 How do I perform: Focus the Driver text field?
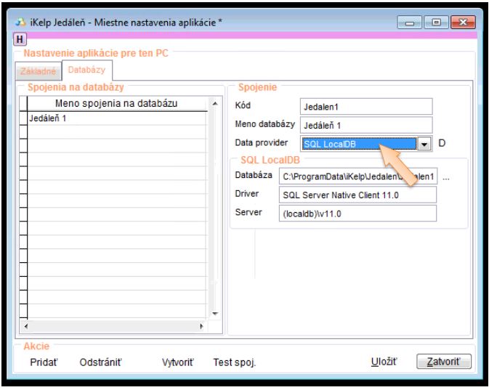click(357, 195)
